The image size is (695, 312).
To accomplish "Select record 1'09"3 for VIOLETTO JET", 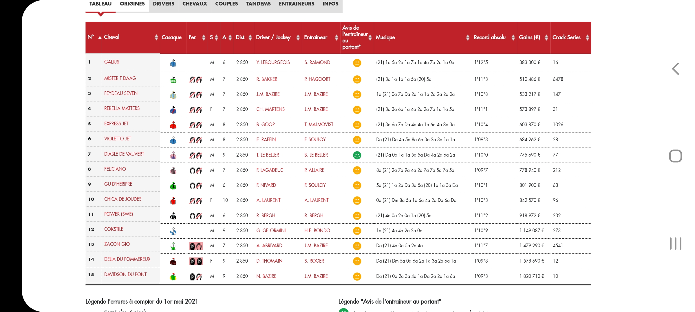I will point(481,140).
